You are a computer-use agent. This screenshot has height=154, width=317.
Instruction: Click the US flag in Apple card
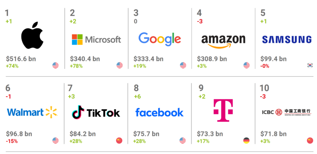(55, 65)
